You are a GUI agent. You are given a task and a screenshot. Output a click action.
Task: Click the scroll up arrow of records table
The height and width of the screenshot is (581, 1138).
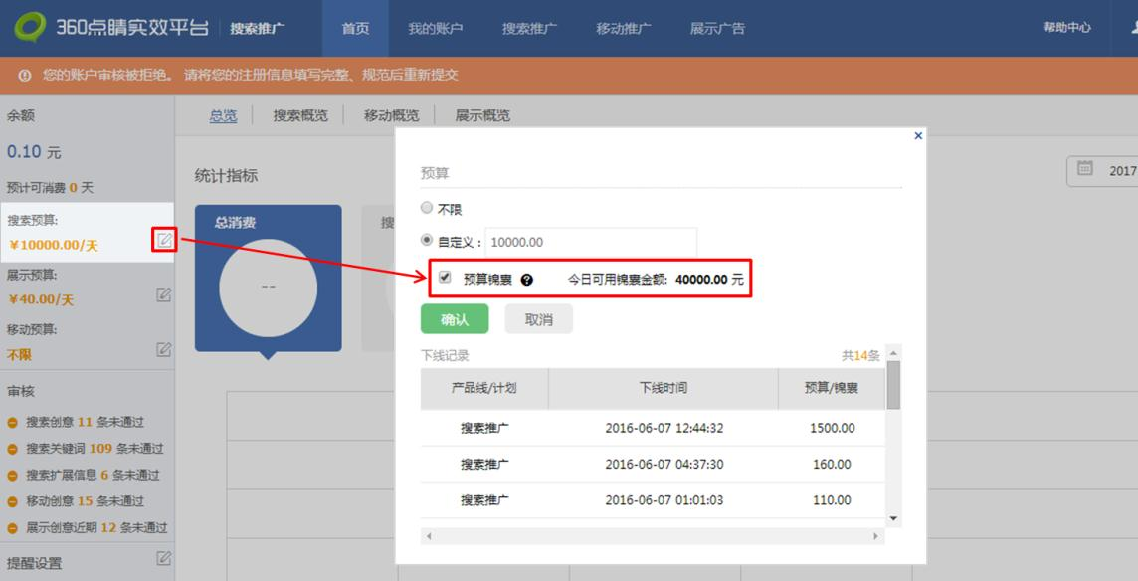(892, 354)
